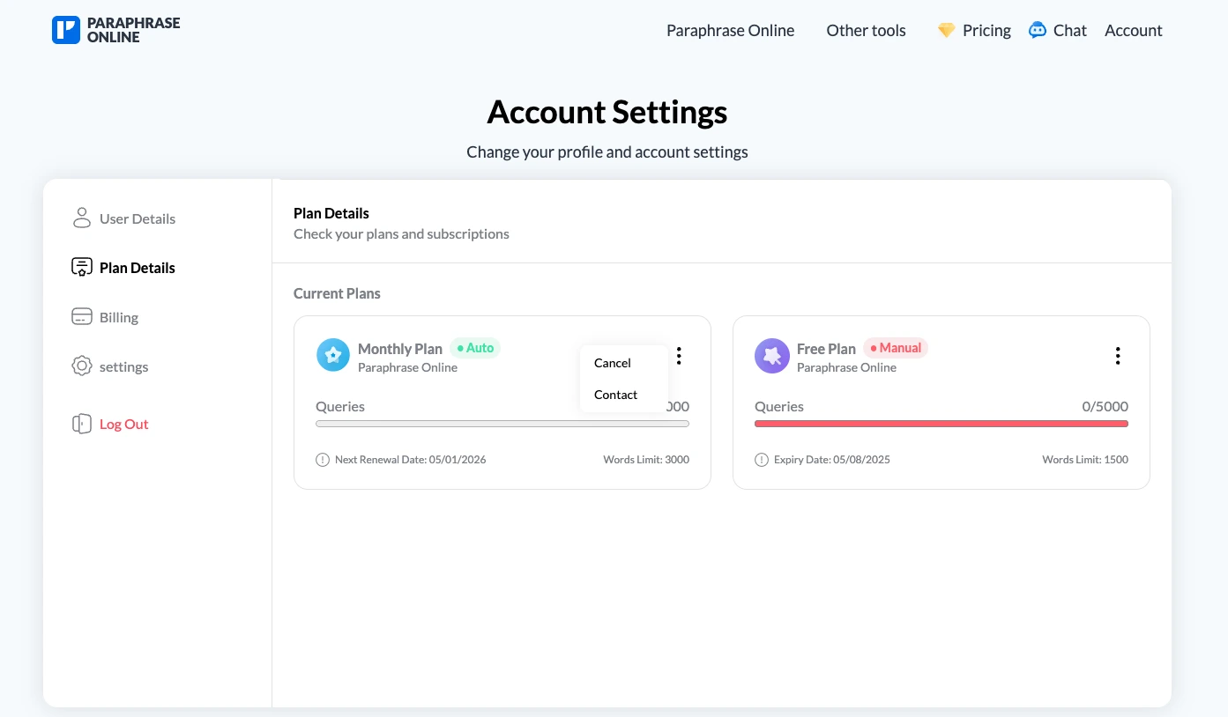Click the Free Plan red queries bar

point(941,424)
